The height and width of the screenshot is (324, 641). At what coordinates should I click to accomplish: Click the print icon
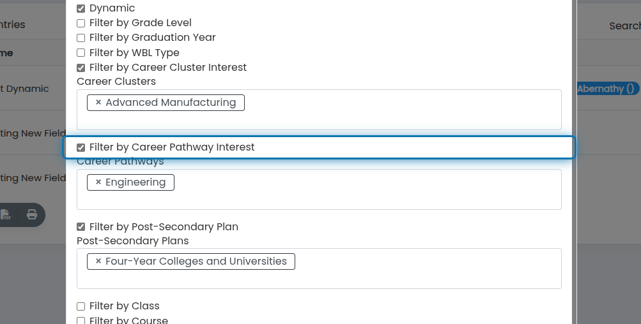click(32, 215)
